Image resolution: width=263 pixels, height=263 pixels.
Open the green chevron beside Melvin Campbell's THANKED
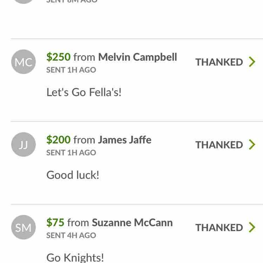pyautogui.click(x=252, y=62)
